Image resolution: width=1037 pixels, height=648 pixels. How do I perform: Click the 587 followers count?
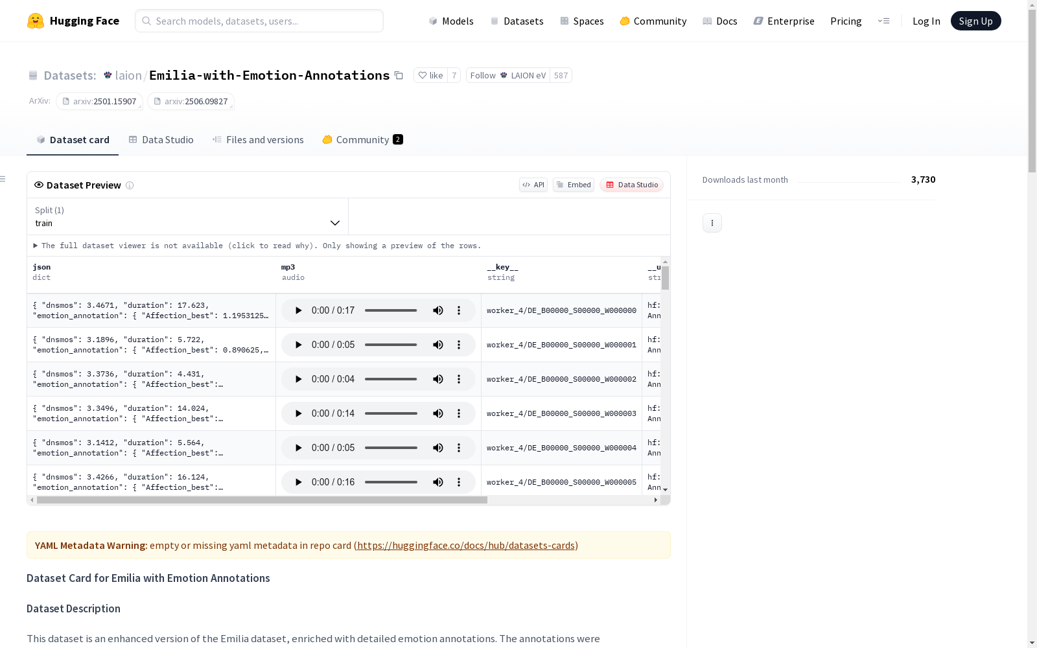coord(561,75)
